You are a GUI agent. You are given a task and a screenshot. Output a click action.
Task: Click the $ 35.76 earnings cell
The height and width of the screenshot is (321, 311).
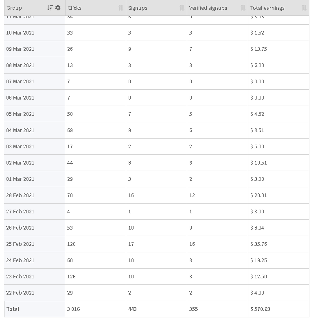point(278,244)
